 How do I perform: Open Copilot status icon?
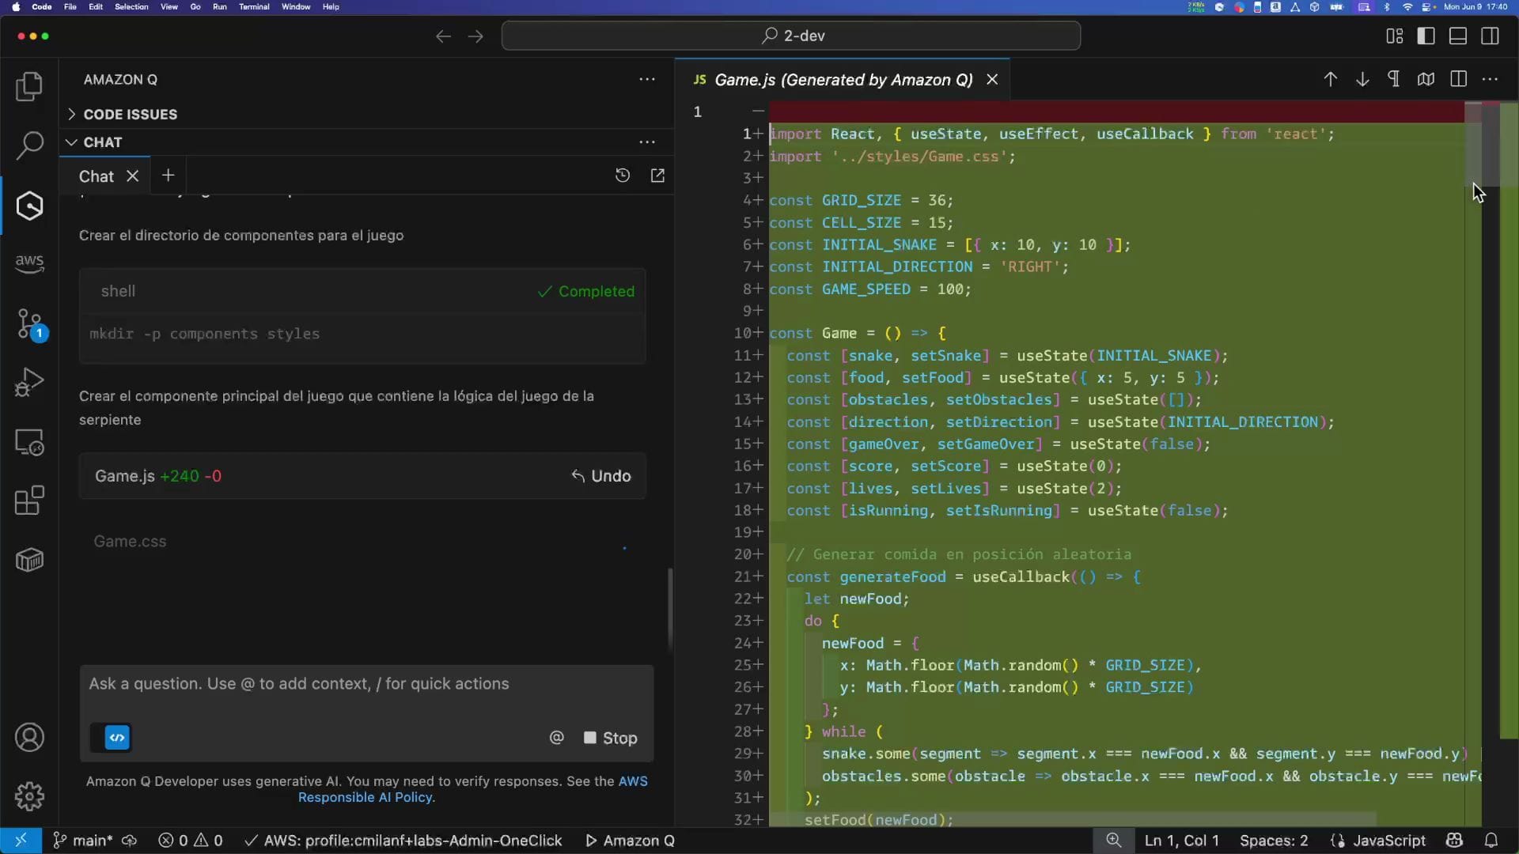(x=1454, y=841)
